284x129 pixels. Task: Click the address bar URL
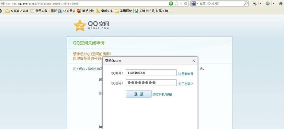tap(42, 4)
